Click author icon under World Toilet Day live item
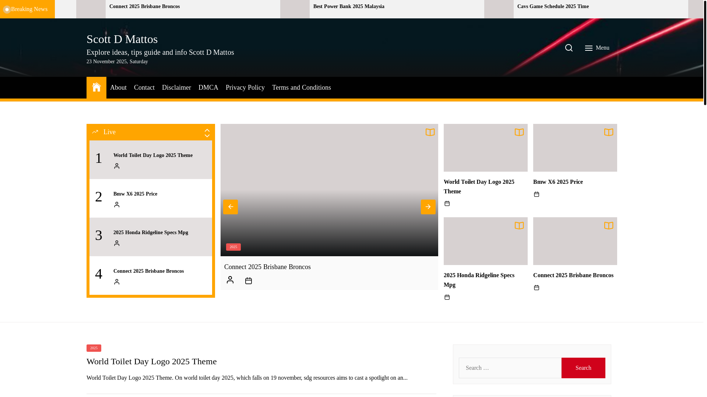 point(117,166)
